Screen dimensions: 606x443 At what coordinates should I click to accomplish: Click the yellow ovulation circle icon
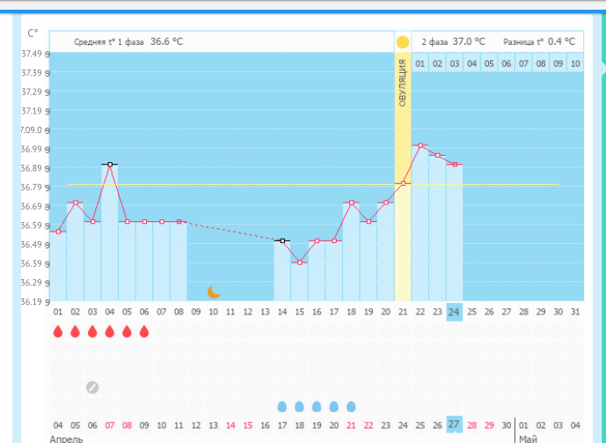[403, 42]
